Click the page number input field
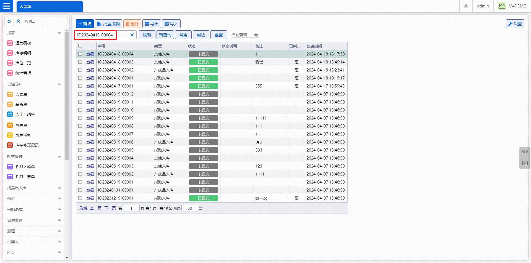Screen dimensions: 531x263 click(x=131, y=208)
